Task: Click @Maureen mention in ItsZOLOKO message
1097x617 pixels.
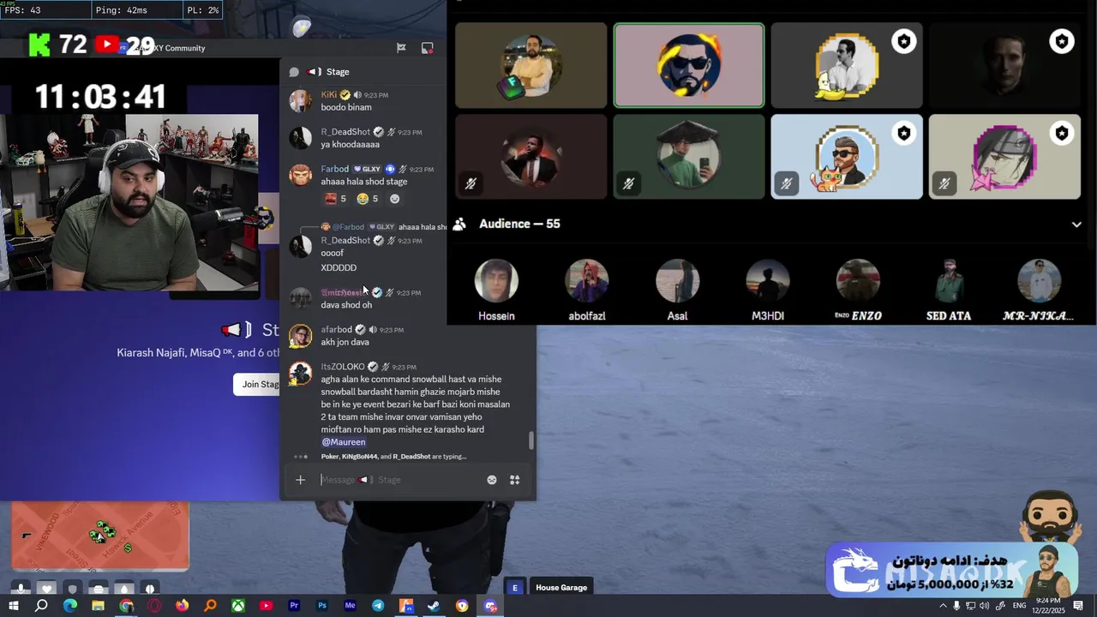Action: click(344, 442)
